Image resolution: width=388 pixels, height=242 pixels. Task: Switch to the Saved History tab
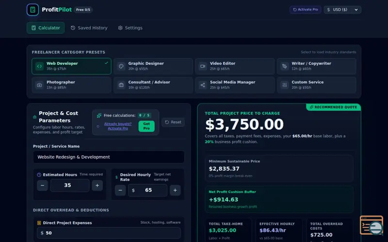tap(89, 28)
